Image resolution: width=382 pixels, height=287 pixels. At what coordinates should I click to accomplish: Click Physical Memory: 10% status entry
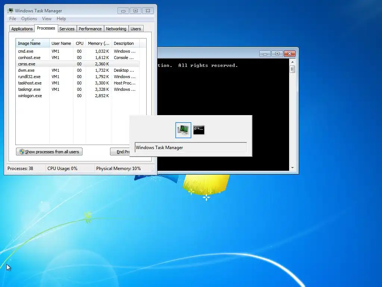pyautogui.click(x=118, y=169)
